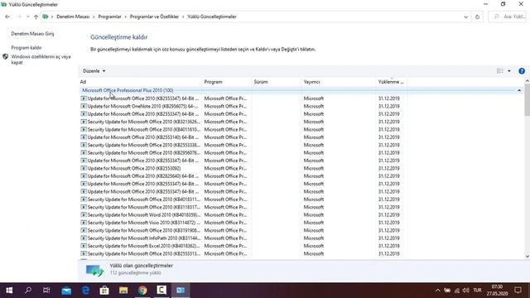Screen dimensions: 530x298
Task: Launch Mail app from taskbar
Action: click(66, 291)
